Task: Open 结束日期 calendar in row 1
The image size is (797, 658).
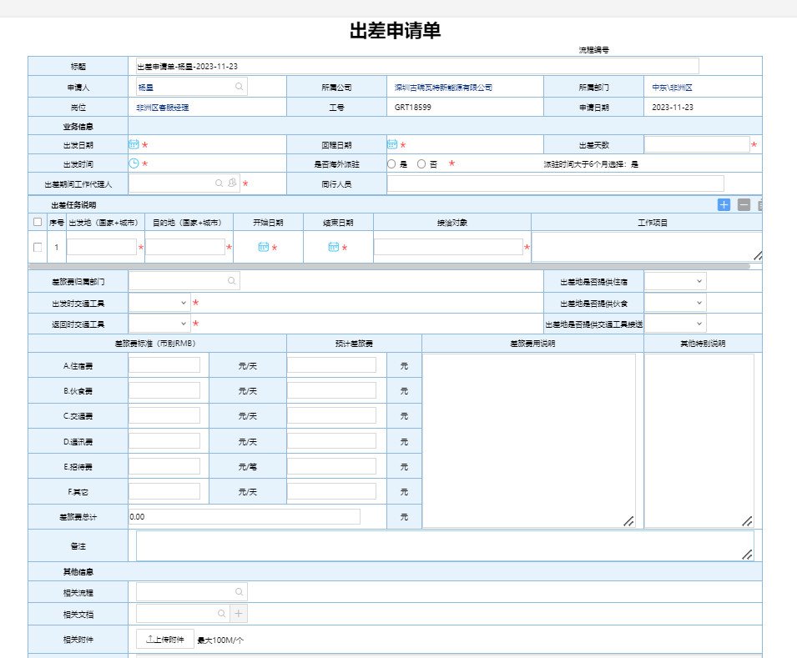Action: [x=334, y=247]
